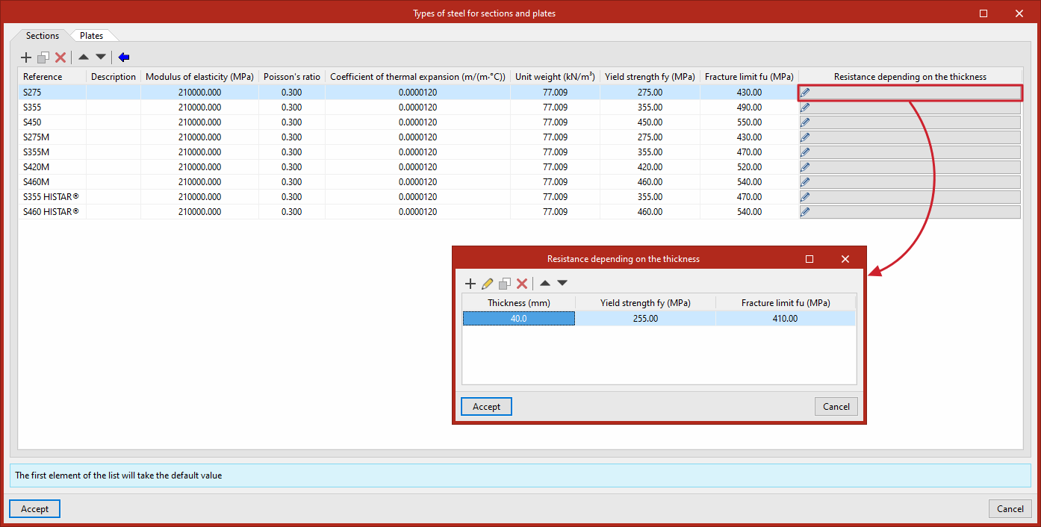Select the S355 reference cell
The width and height of the screenshot is (1041, 527).
pos(52,107)
